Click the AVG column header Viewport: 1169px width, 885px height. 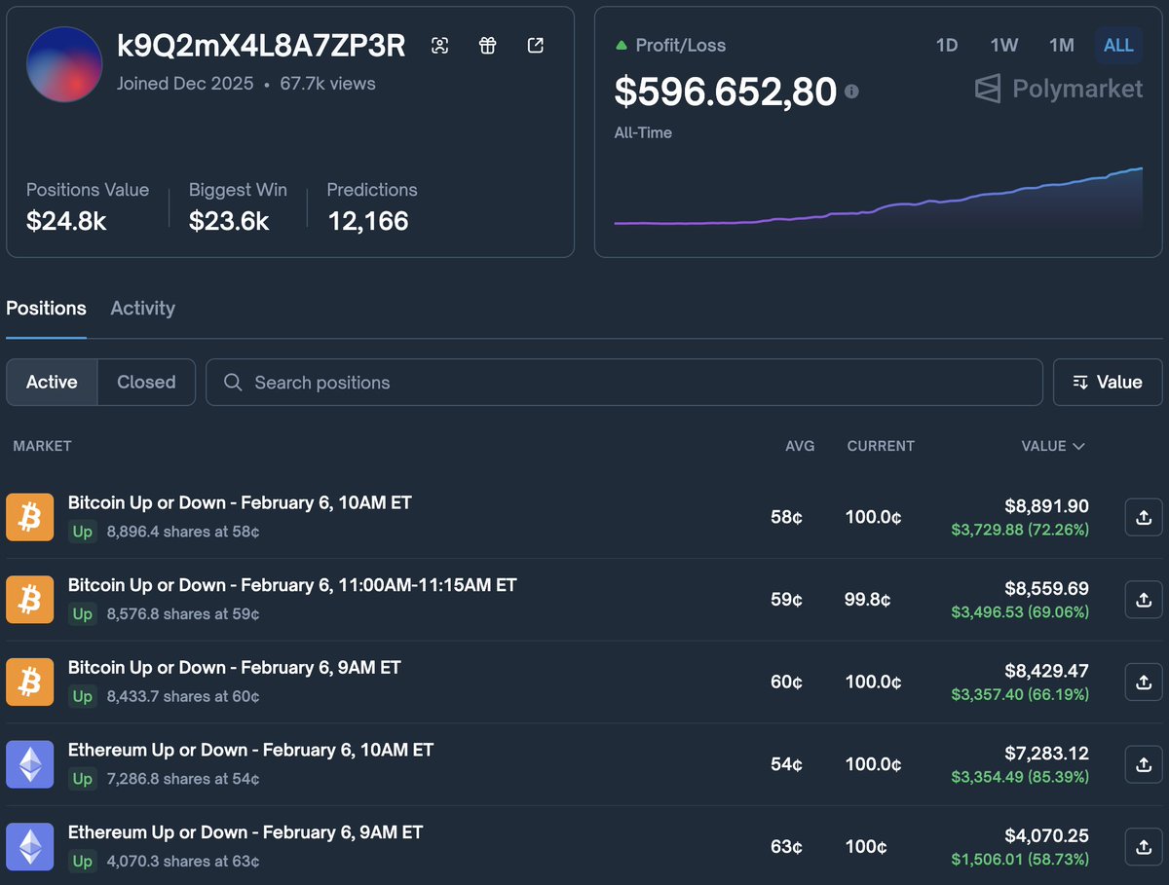tap(800, 446)
